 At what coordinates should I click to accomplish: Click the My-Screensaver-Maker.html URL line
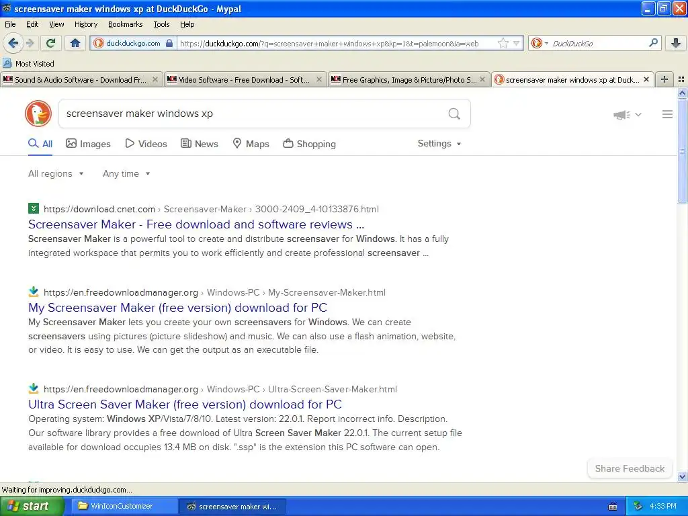point(214,293)
